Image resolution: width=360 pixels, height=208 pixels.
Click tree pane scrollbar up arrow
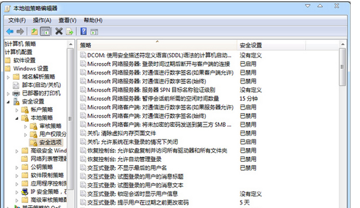[71, 44]
